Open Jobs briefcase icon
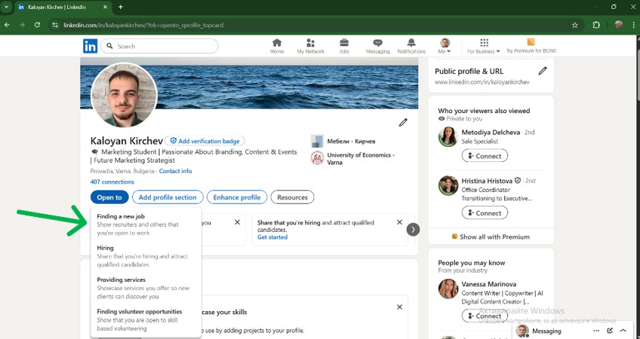Screen dimensions: 640x339 pos(344,46)
